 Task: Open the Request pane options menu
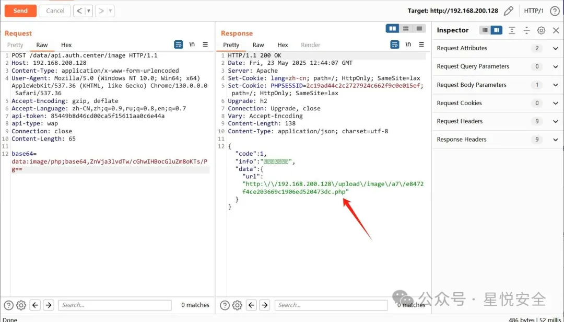[205, 44]
